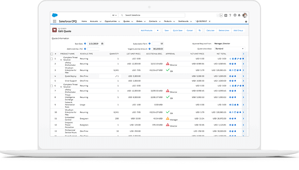Viewport: 299px width, 170px height.
Task: Click the segment table icon on row 3
Action: [x=235, y=70]
